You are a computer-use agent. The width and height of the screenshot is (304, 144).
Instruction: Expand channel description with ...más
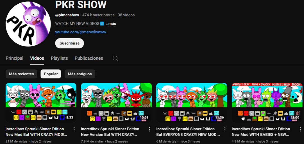tap(111, 24)
